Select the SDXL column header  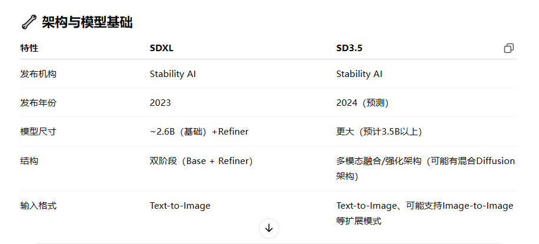coord(162,48)
